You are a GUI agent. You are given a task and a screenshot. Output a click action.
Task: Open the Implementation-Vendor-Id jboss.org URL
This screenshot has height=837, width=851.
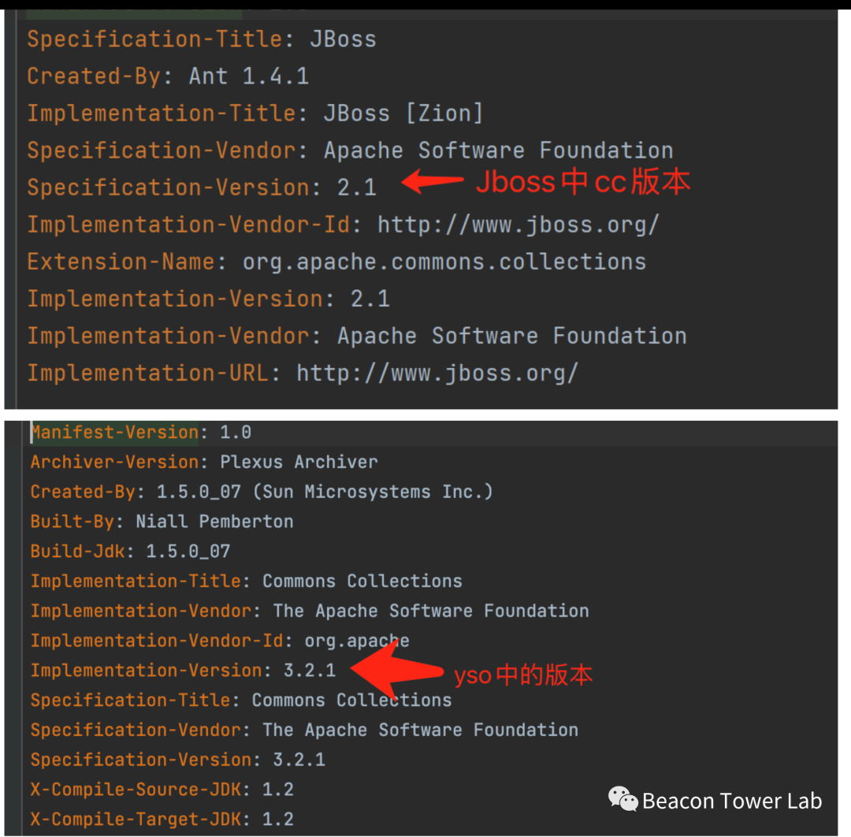click(518, 225)
